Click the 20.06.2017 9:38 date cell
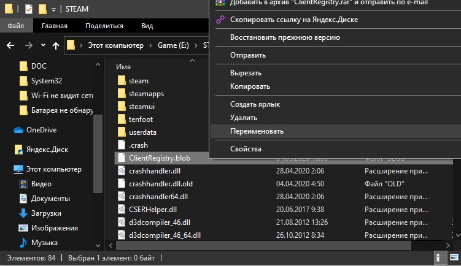 coord(300,210)
